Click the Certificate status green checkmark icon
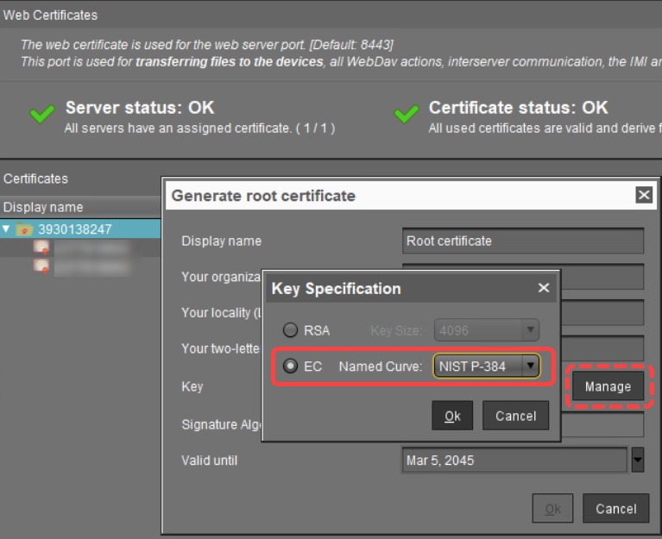The image size is (662, 539). point(407,116)
